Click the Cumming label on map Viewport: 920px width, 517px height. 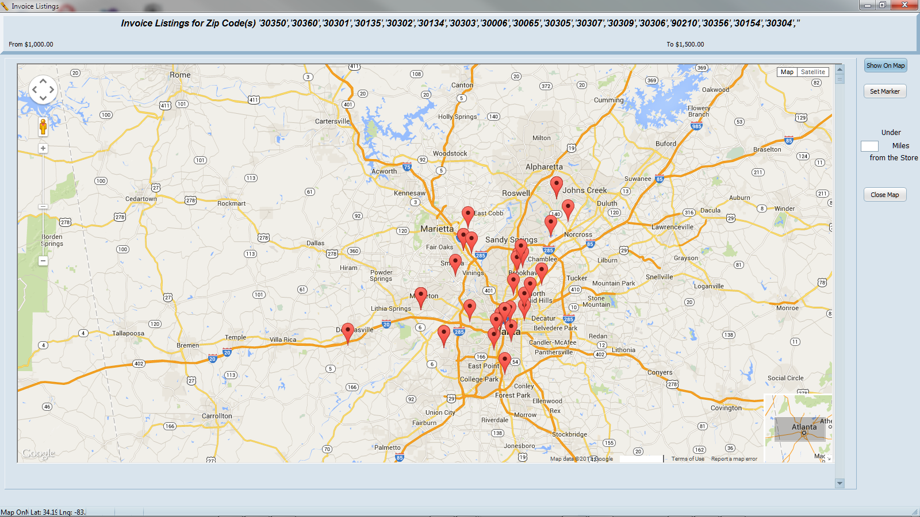click(608, 100)
